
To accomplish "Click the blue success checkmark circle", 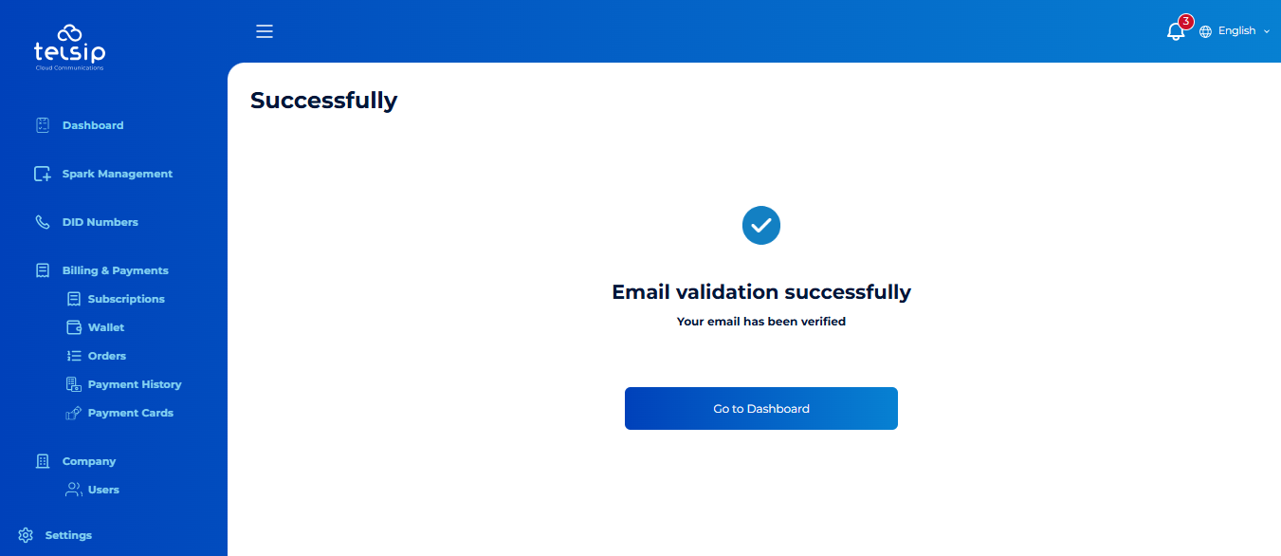I will (761, 226).
